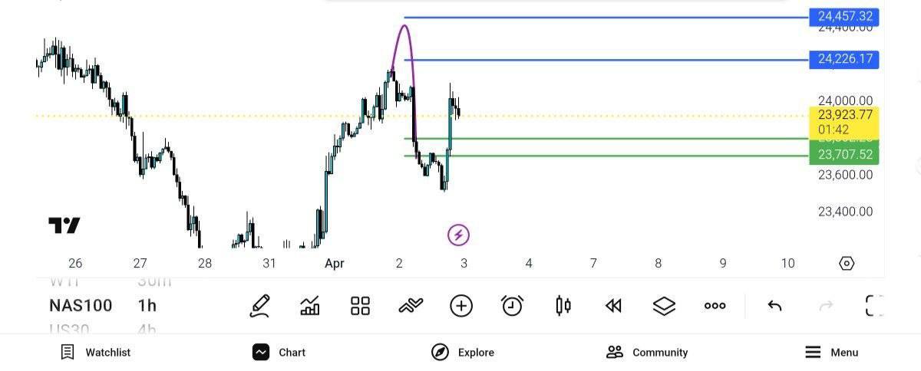Open the indicators chart icon
921x371 pixels.
(310, 306)
